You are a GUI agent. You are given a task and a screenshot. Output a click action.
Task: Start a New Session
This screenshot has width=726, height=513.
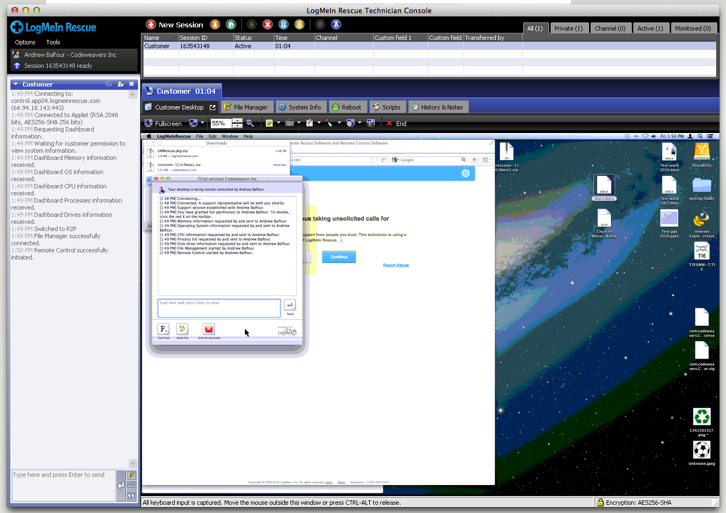(x=174, y=25)
